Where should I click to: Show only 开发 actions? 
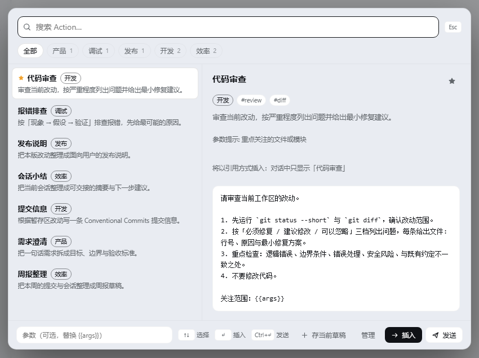(170, 51)
